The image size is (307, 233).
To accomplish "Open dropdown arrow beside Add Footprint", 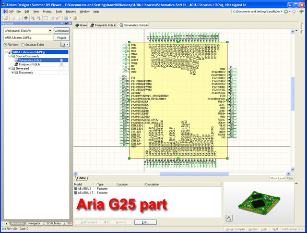I will coord(106,222).
